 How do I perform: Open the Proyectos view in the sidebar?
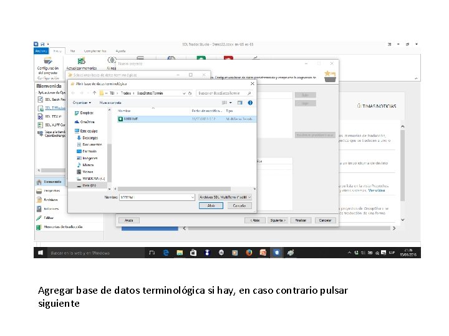(49, 191)
